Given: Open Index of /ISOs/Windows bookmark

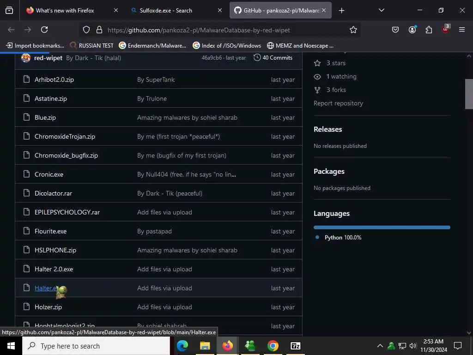Looking at the screenshot, I should click(227, 46).
